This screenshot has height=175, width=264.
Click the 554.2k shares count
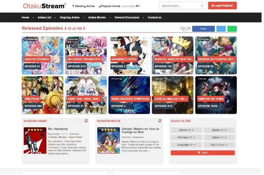click(185, 29)
